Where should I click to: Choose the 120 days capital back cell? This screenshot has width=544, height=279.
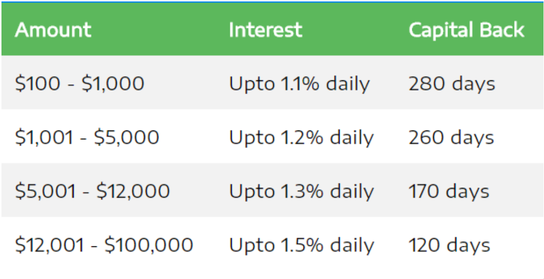coord(449,244)
